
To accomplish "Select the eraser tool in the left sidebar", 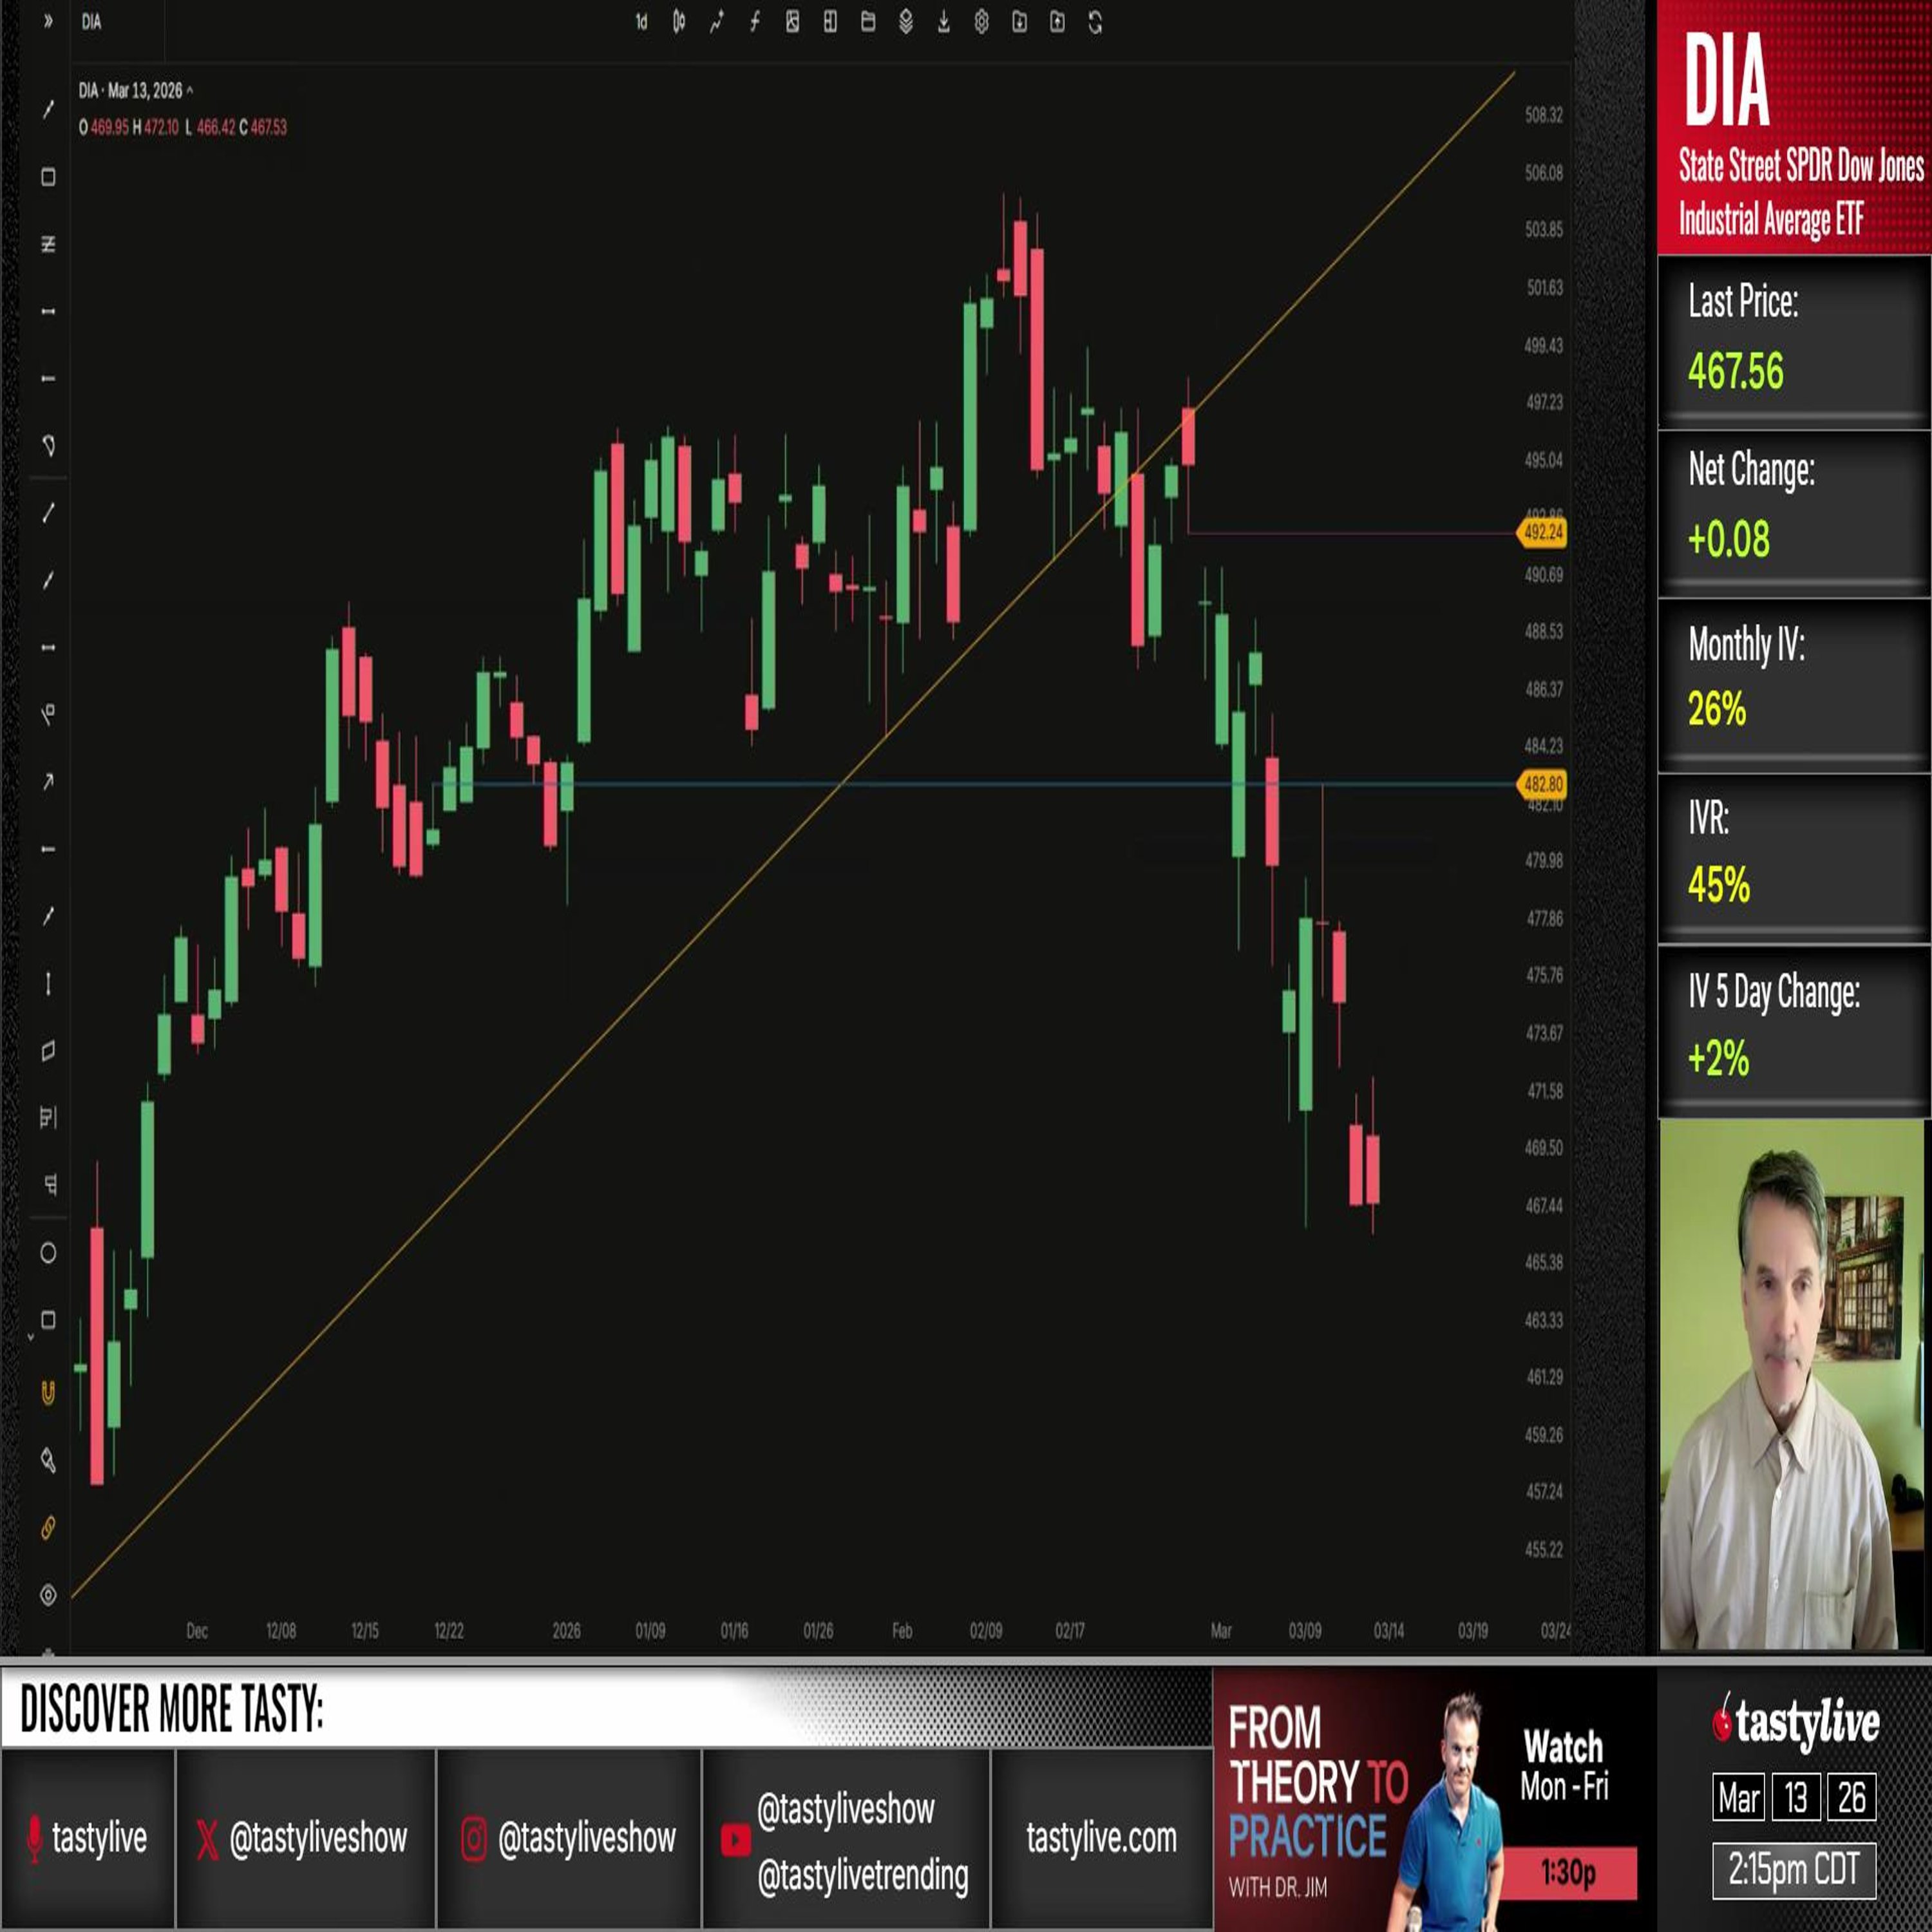I will [47, 1461].
